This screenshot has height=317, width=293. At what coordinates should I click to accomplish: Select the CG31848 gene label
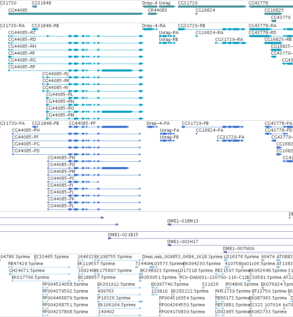coord(42,3)
